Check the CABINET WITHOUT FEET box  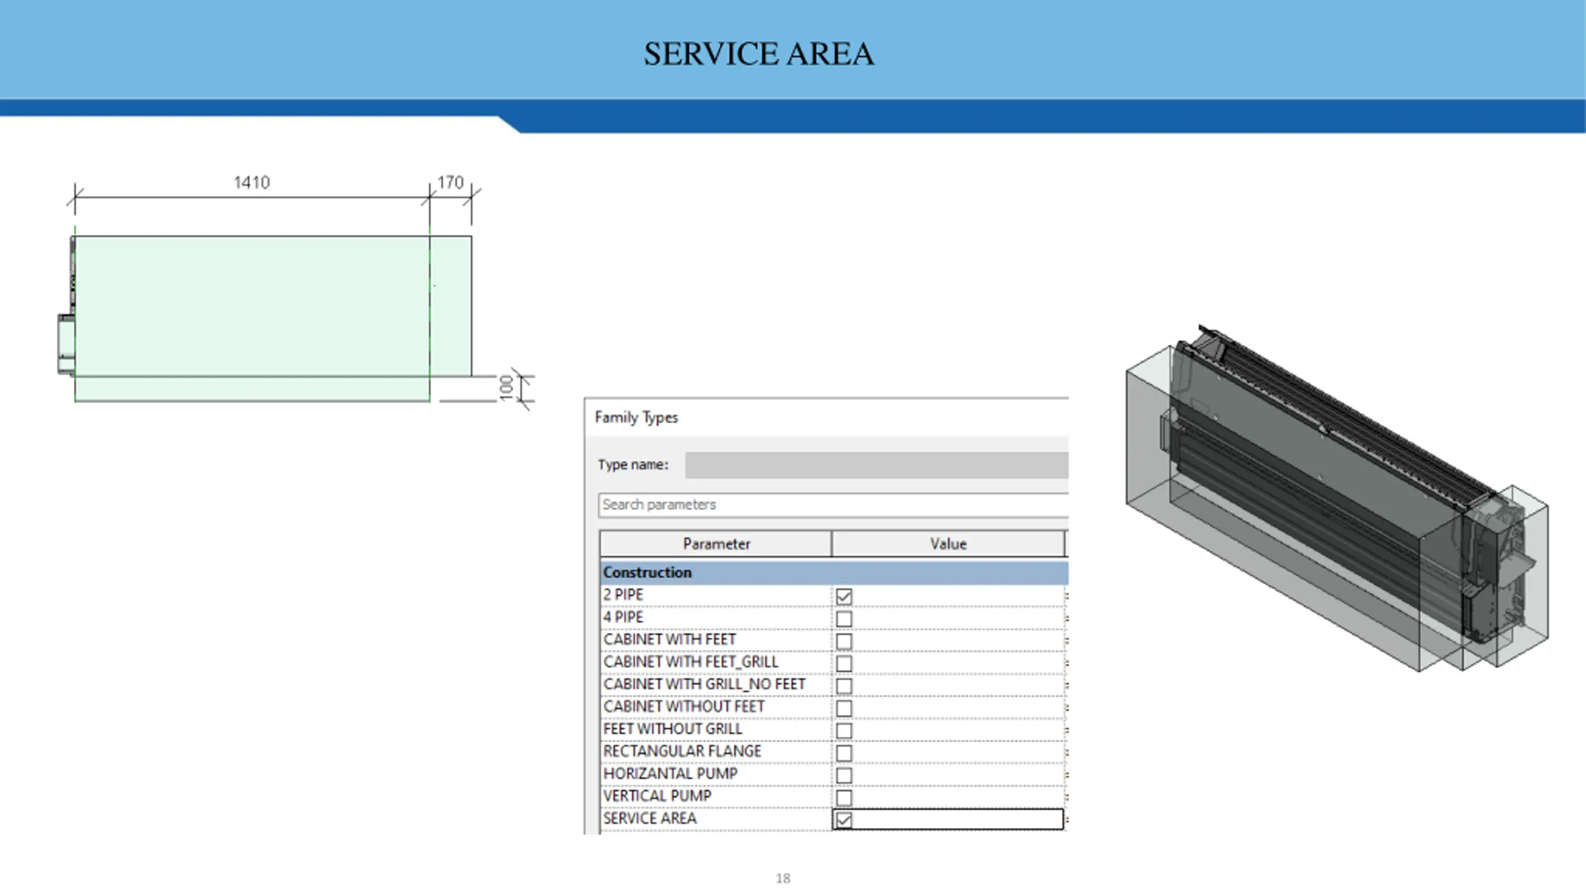click(844, 707)
